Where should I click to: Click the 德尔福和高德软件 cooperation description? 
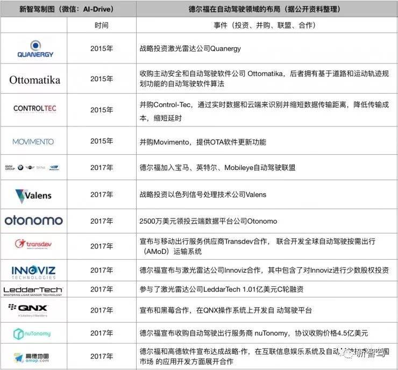pyautogui.click(x=264, y=357)
